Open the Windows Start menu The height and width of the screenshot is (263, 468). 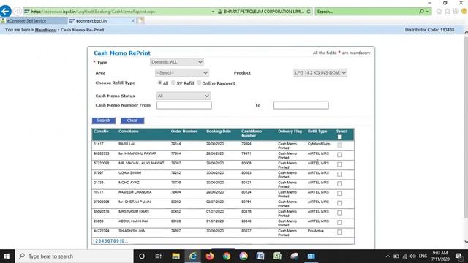7,256
